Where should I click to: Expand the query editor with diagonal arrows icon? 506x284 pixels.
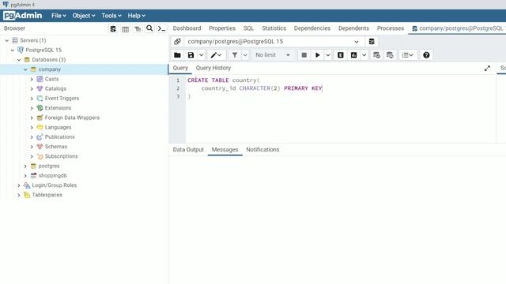(x=487, y=69)
